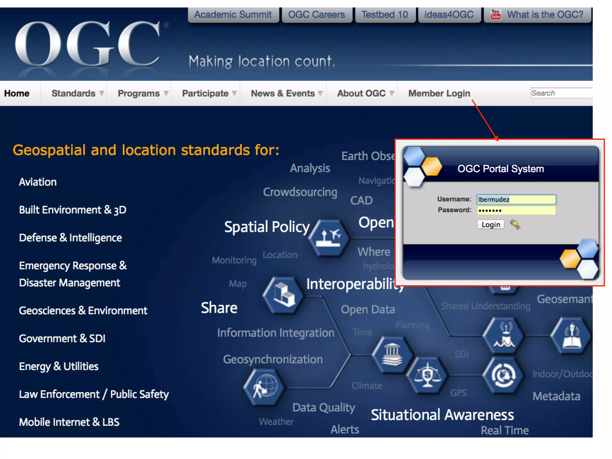Click the key icon beside Login button
This screenshot has height=459, width=612.
coord(515,224)
